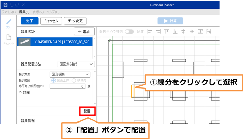Open the プラン pencil icon in the sidebar
The height and width of the screenshot is (140, 244).
[9, 22]
